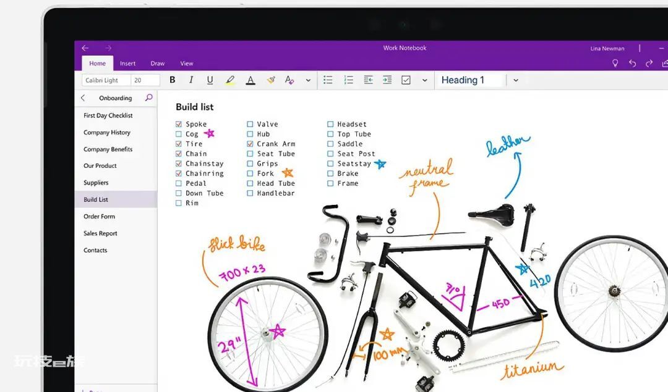Open the Insert tab

[128, 64]
